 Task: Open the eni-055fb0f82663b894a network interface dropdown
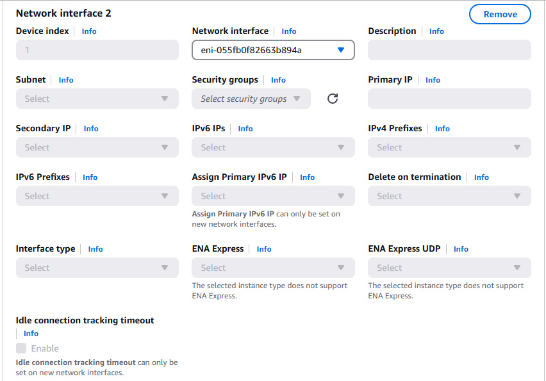pos(273,49)
